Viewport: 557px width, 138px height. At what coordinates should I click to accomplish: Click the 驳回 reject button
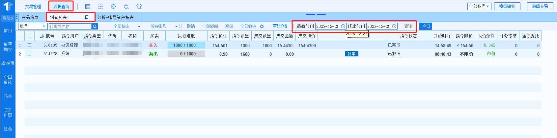(x=229, y=26)
